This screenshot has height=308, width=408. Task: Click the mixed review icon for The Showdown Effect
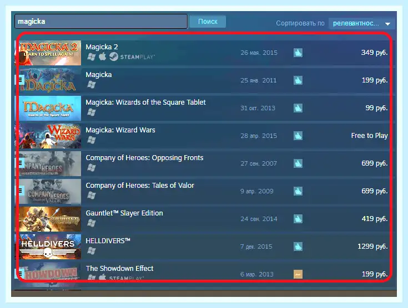point(298,274)
